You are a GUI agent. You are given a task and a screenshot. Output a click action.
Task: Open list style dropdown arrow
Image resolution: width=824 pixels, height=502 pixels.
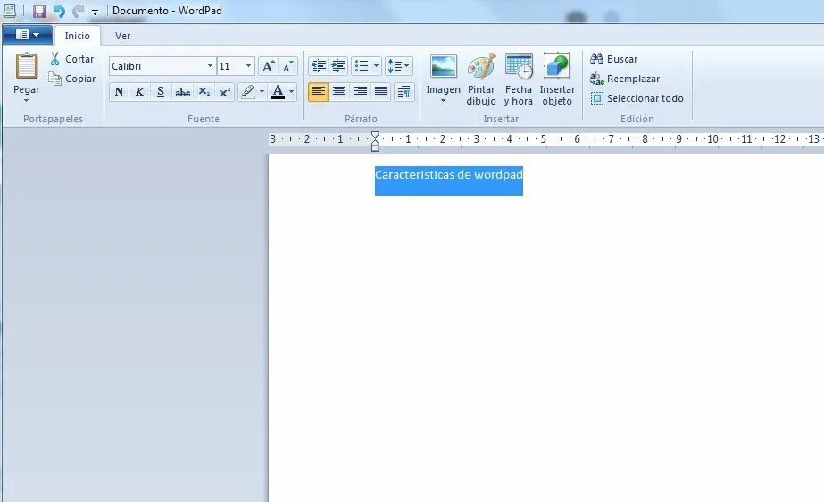(376, 66)
